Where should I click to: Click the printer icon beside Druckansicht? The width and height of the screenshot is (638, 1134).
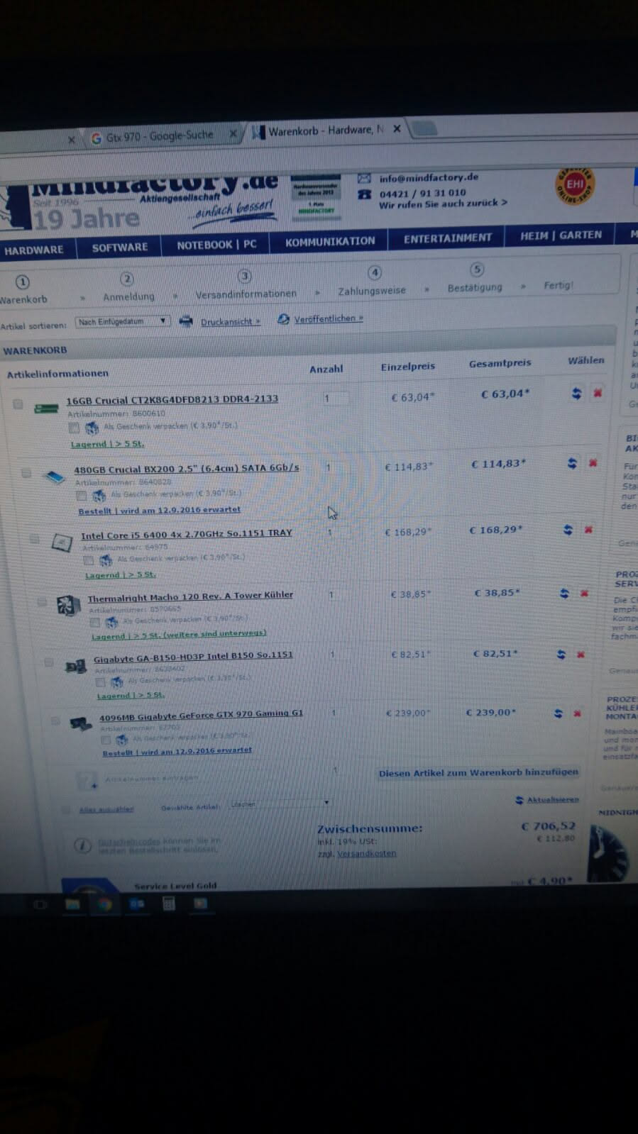(186, 321)
